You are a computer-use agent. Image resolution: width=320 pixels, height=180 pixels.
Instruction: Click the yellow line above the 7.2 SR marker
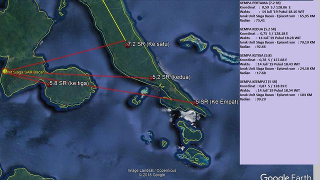click(x=114, y=20)
